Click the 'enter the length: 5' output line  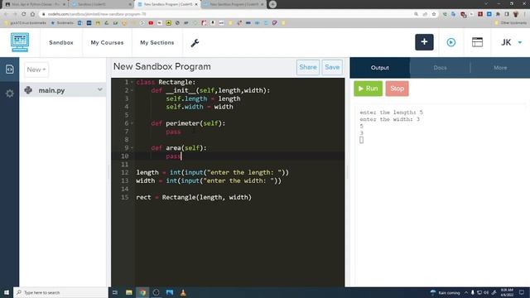point(392,113)
